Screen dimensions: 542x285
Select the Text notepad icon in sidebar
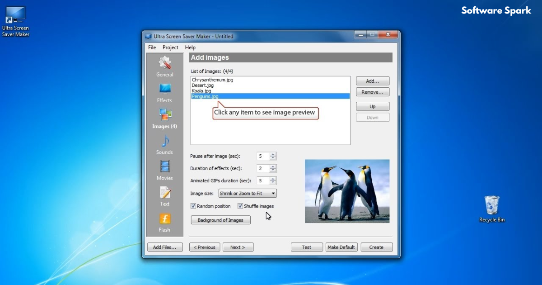tap(165, 193)
